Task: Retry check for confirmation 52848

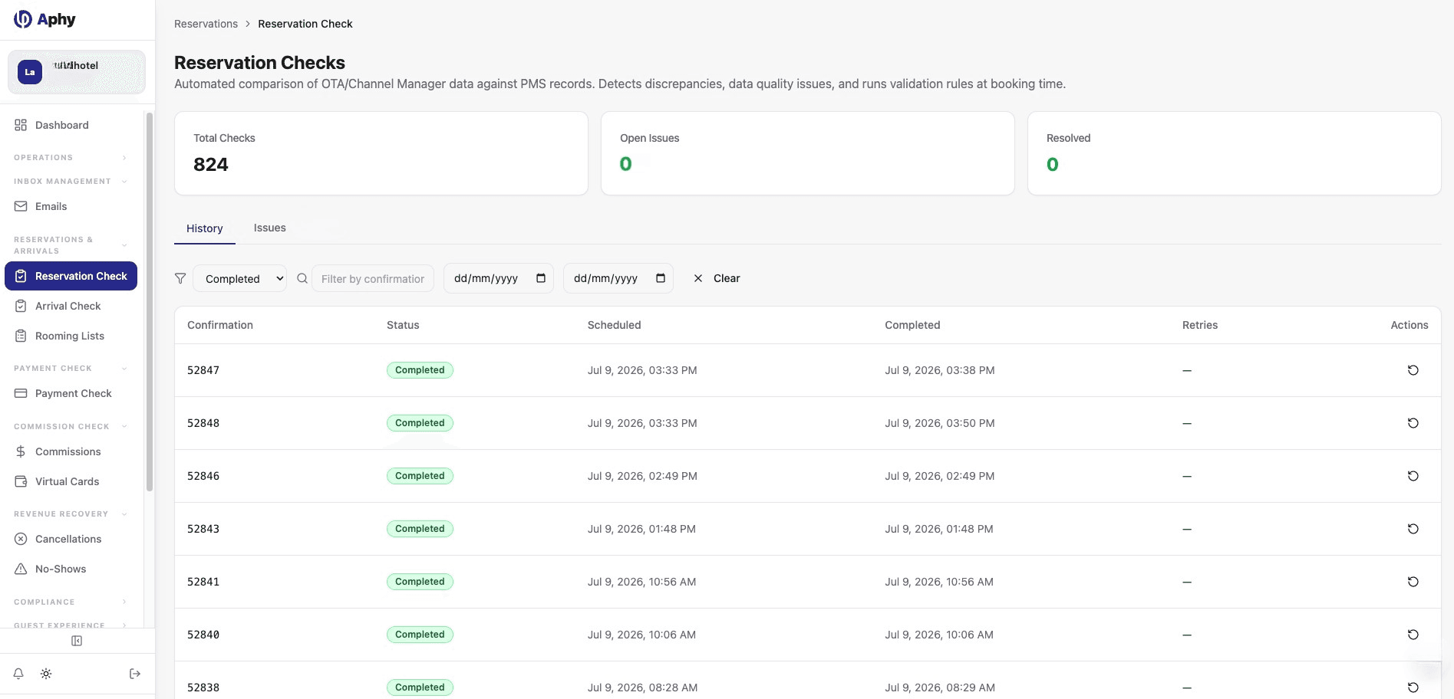Action: [1413, 423]
